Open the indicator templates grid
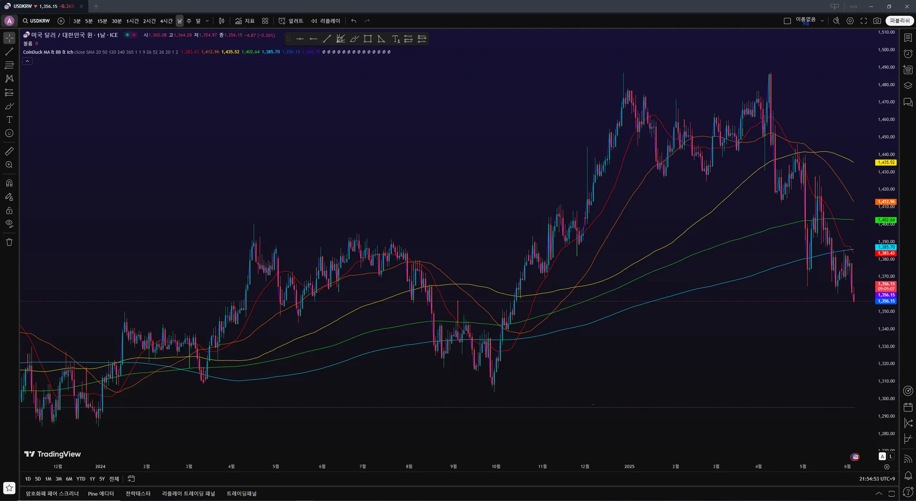 click(265, 21)
